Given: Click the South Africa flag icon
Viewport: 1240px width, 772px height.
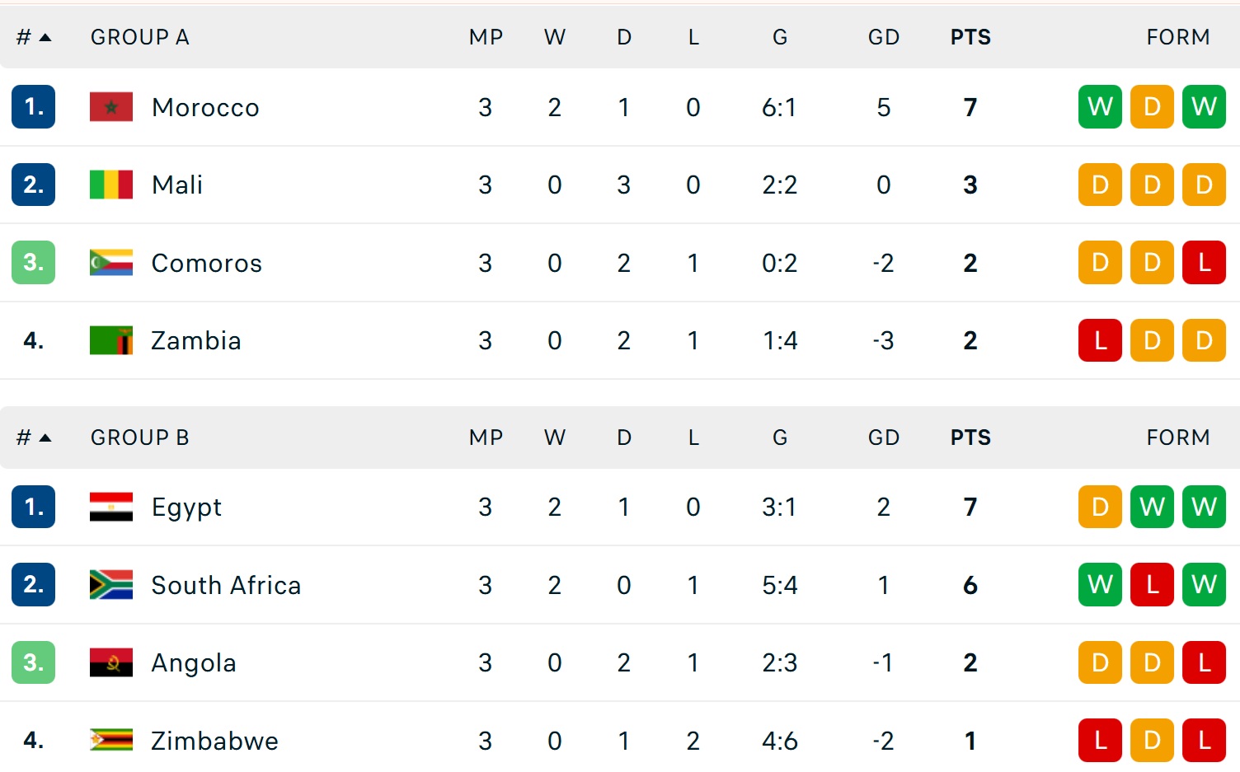Looking at the screenshot, I should pos(111,585).
